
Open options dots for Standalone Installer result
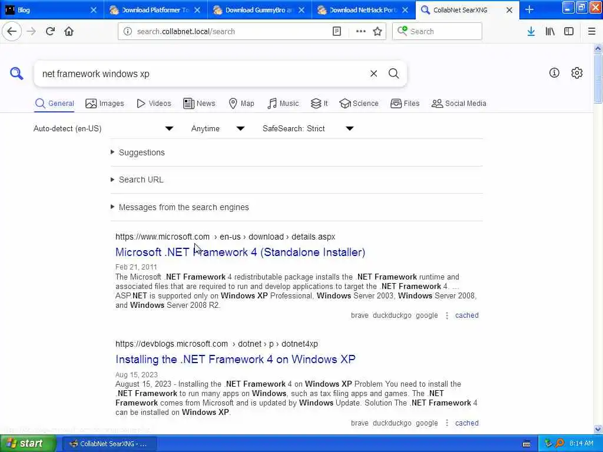coord(446,315)
